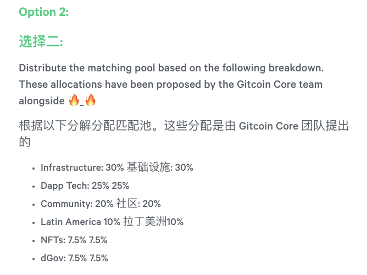Click the Chinese text 拉丁美洲 in list
Image resolution: width=367 pixels, height=275 pixels.
(x=145, y=222)
